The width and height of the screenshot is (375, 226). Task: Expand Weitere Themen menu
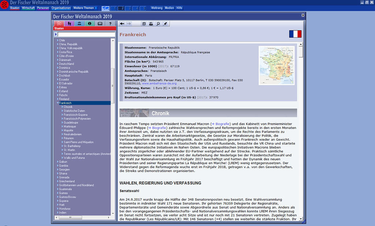(x=85, y=8)
